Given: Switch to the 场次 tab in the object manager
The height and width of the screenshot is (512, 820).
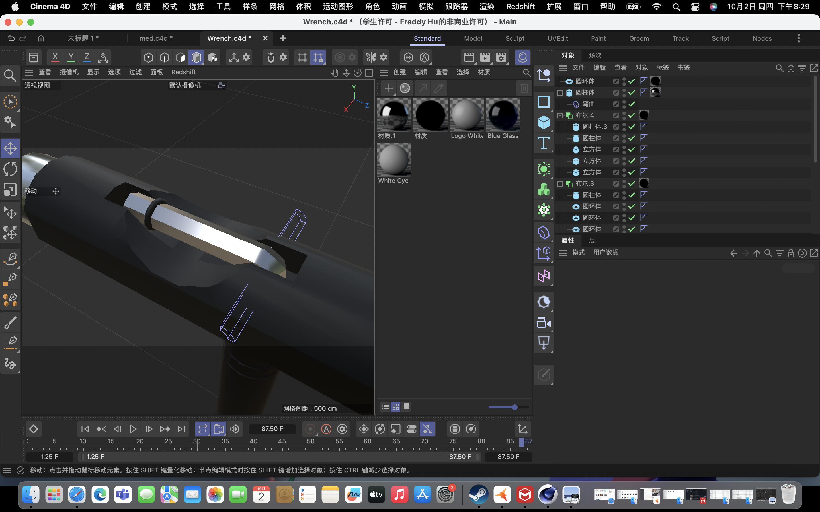Looking at the screenshot, I should point(595,55).
